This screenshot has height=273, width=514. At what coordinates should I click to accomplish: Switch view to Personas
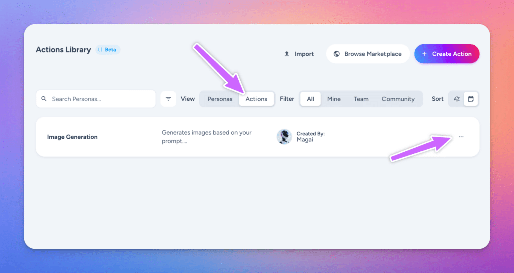(x=220, y=99)
